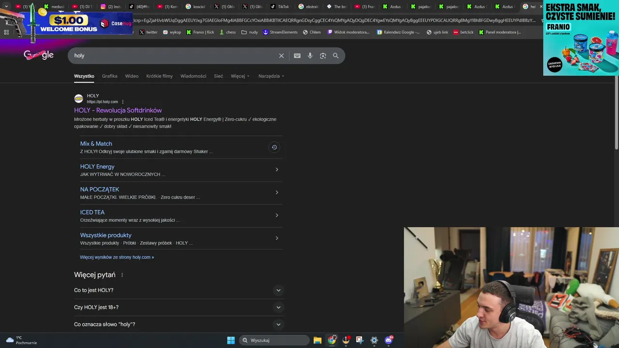This screenshot has height=348, width=619.
Task: Click the Google logo
Action: [x=39, y=55]
